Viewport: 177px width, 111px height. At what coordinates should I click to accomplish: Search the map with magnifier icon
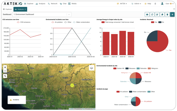coord(5,76)
